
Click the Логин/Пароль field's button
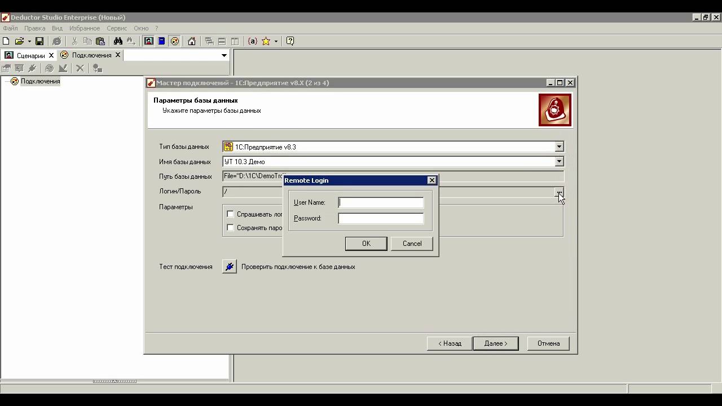(559, 191)
